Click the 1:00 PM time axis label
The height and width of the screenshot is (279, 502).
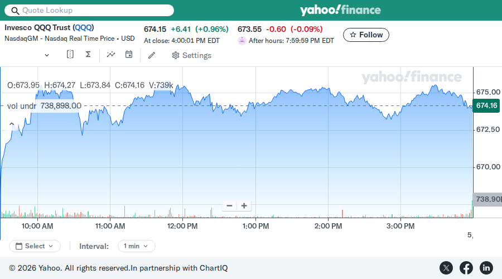(x=255, y=226)
